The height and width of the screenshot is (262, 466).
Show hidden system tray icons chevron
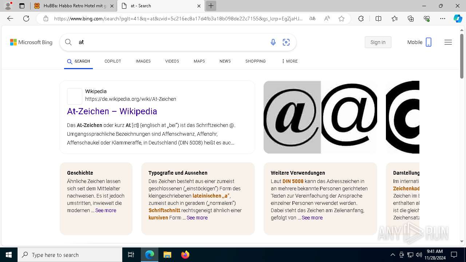point(392,255)
